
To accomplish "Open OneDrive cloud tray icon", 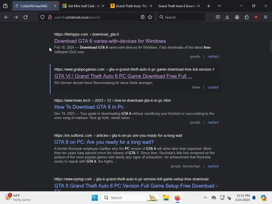I will point(214,198).
